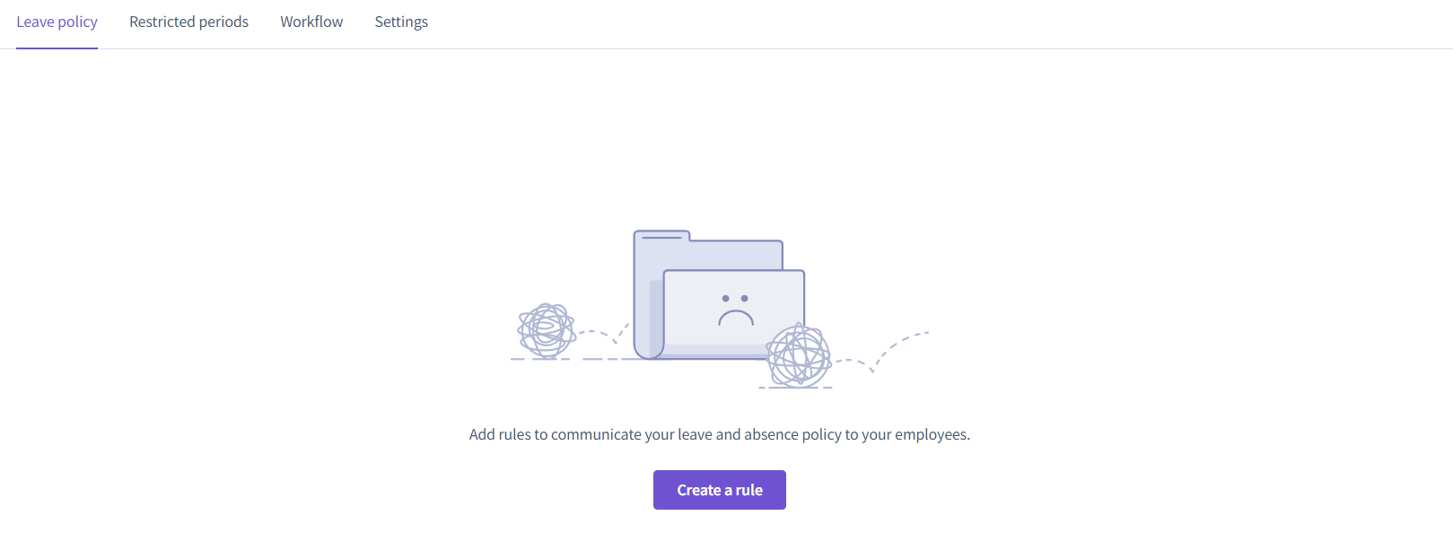Click the dashed ground line under right scribble
This screenshot has height=559, width=1453.
click(795, 388)
